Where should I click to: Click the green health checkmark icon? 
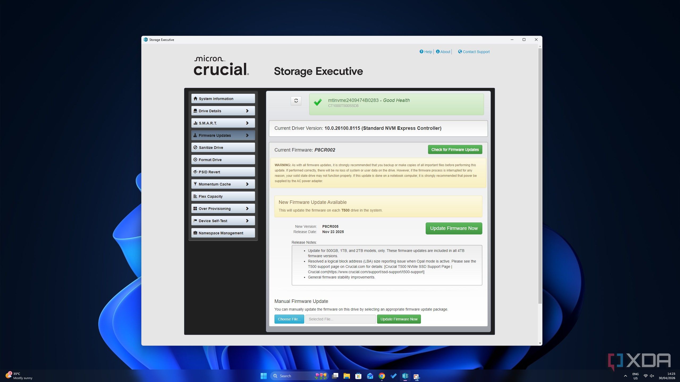coord(318,102)
